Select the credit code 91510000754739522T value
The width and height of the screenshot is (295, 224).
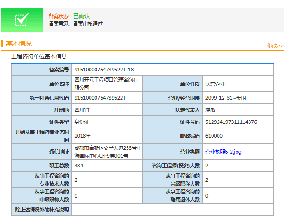pyautogui.click(x=100, y=98)
